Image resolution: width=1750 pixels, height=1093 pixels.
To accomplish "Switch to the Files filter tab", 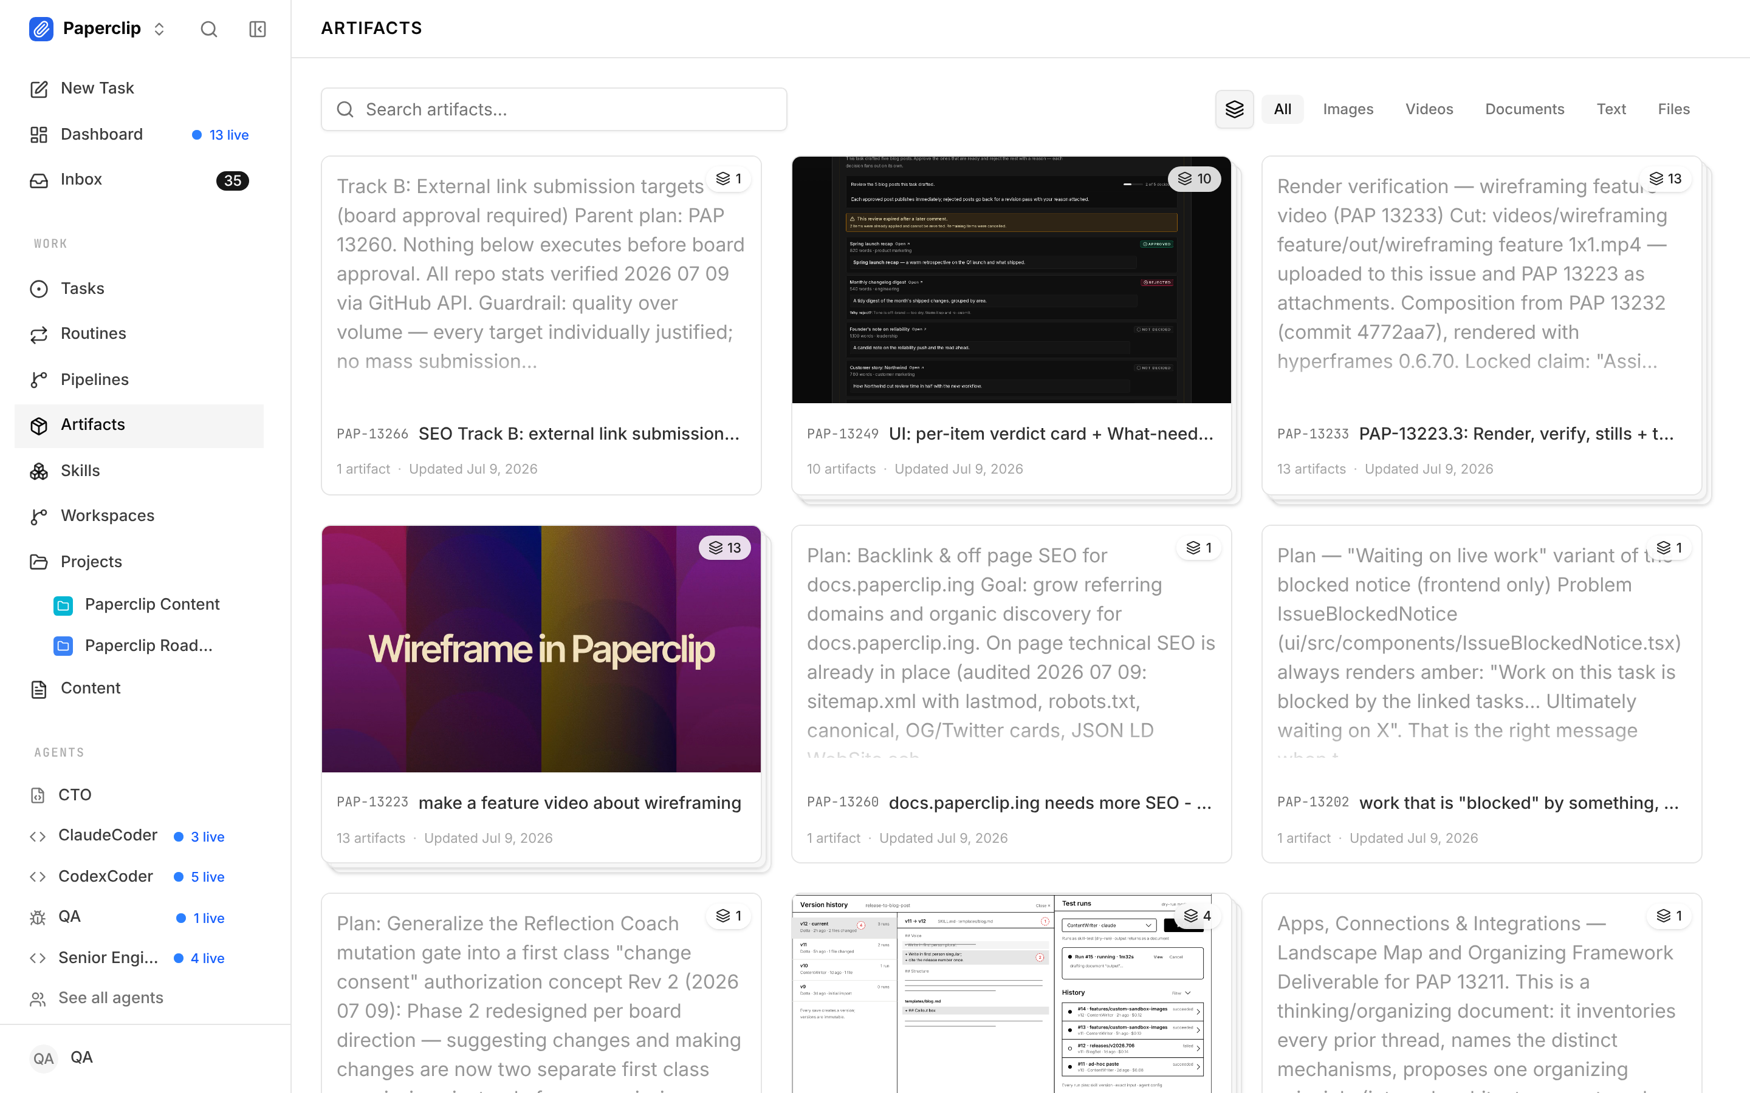I will (1673, 109).
